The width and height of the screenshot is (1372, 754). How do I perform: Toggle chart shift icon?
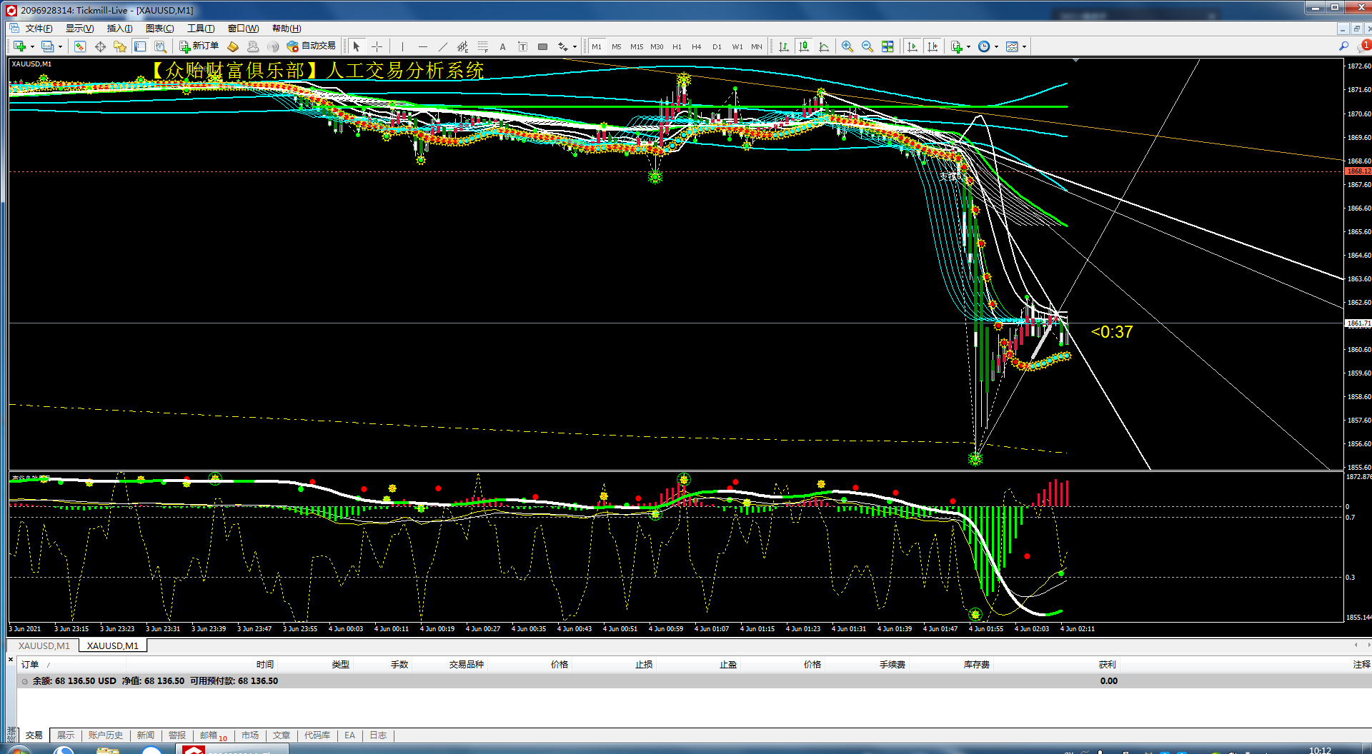click(x=933, y=46)
